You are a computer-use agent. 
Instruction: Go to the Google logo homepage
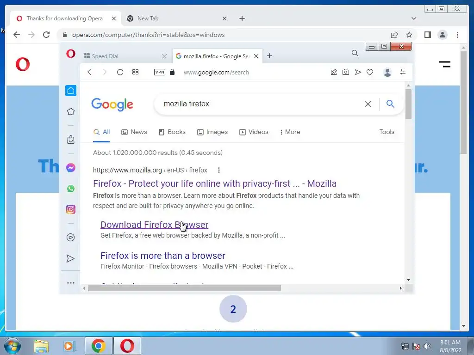(x=112, y=104)
